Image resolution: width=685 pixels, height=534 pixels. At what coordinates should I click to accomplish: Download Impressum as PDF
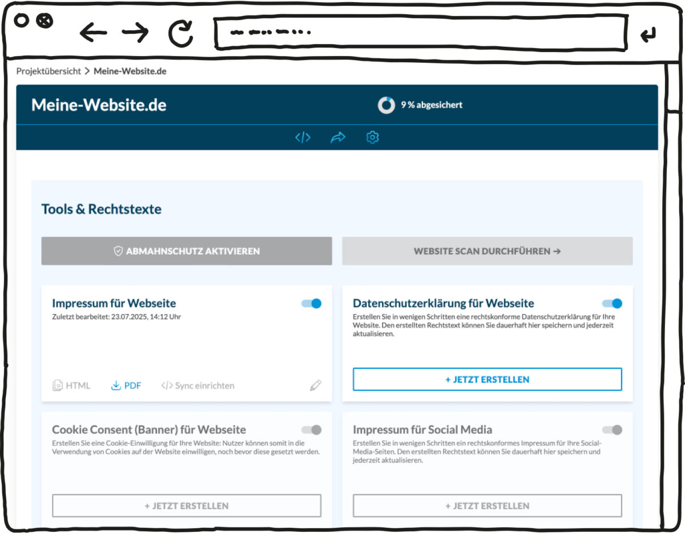(126, 386)
